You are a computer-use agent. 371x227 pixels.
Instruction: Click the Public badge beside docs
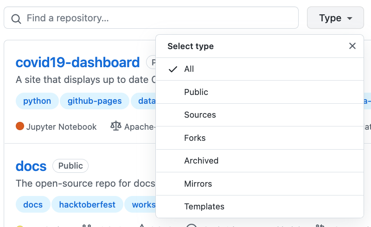click(70, 166)
